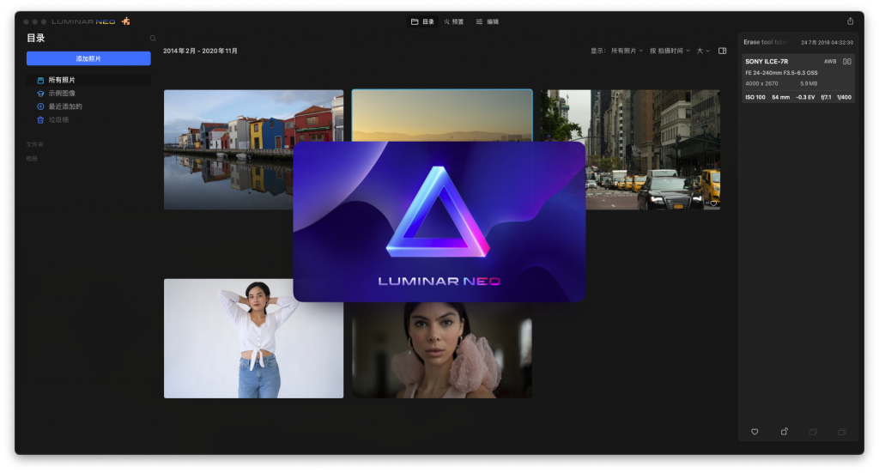879x473 pixels.
Task: Click the ISO 100 value
Action: click(x=755, y=98)
